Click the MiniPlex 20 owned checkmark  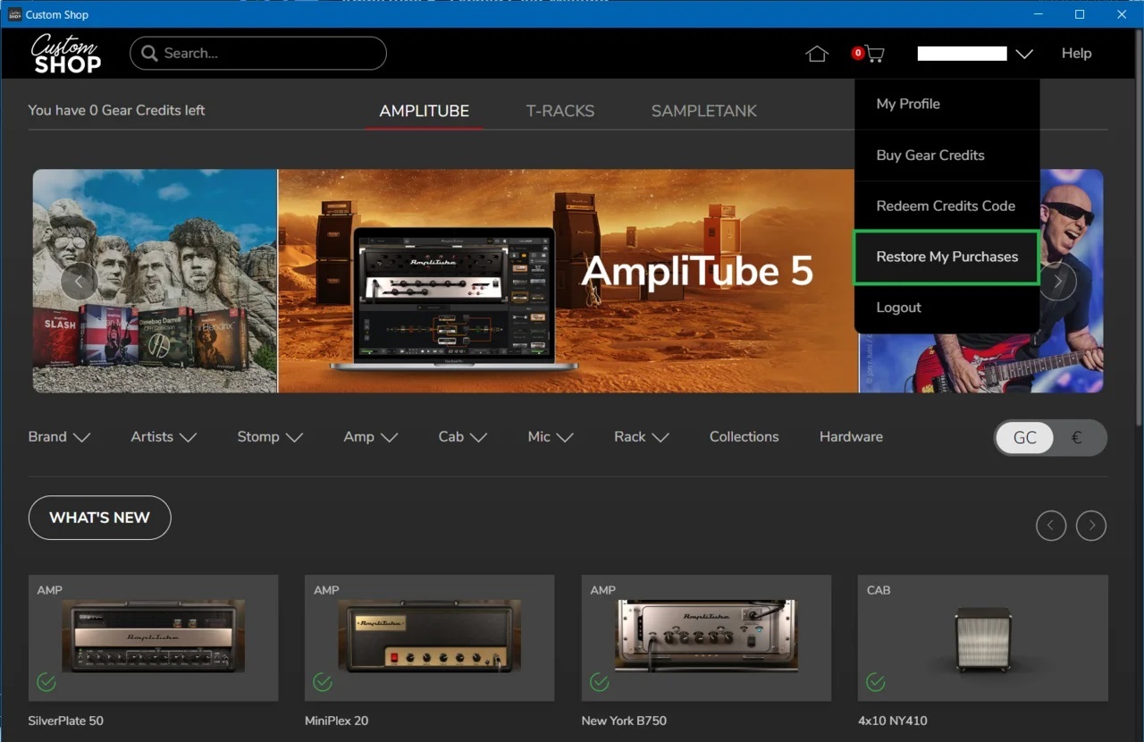tap(323, 683)
